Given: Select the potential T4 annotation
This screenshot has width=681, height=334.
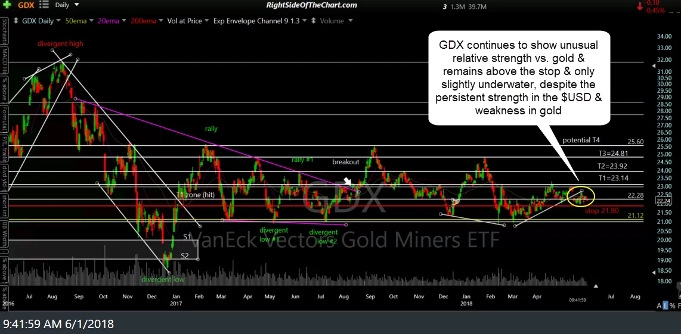Looking at the screenshot, I should click(x=581, y=140).
